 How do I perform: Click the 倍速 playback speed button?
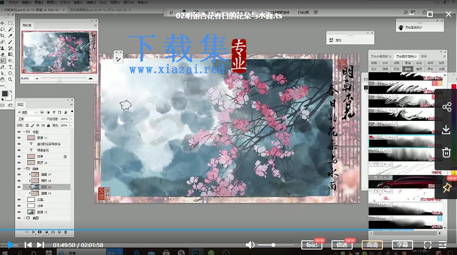pos(342,245)
